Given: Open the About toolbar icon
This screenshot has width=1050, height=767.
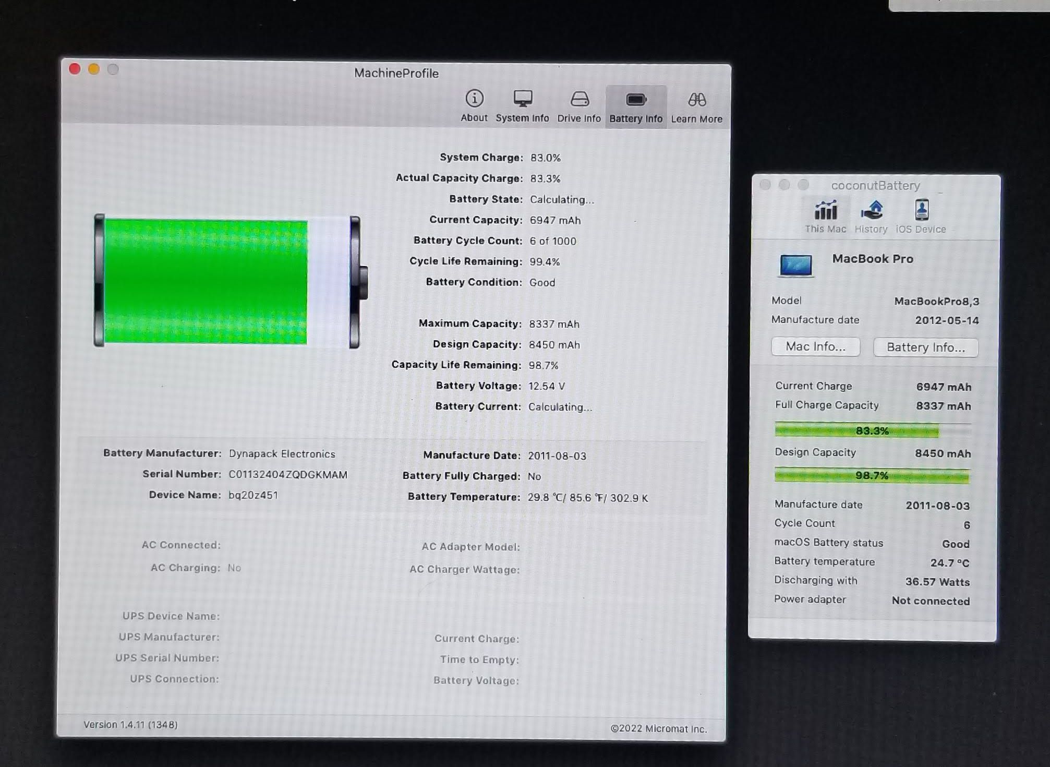Looking at the screenshot, I should [x=474, y=105].
